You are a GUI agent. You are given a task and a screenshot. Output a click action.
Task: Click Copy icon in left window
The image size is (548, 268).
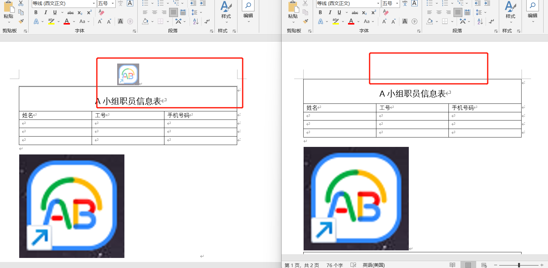[x=21, y=12]
